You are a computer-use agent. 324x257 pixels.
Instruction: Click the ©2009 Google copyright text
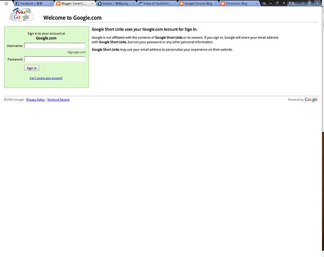pyautogui.click(x=14, y=100)
